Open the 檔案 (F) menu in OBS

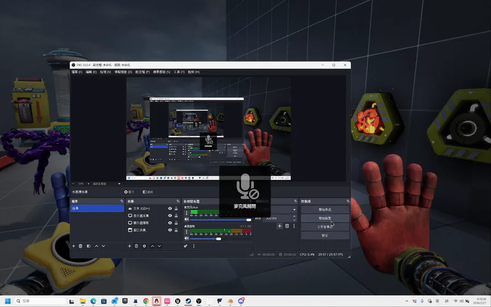(77, 72)
